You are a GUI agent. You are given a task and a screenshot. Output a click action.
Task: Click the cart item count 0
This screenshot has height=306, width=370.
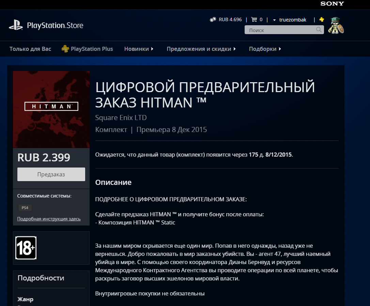click(x=261, y=19)
